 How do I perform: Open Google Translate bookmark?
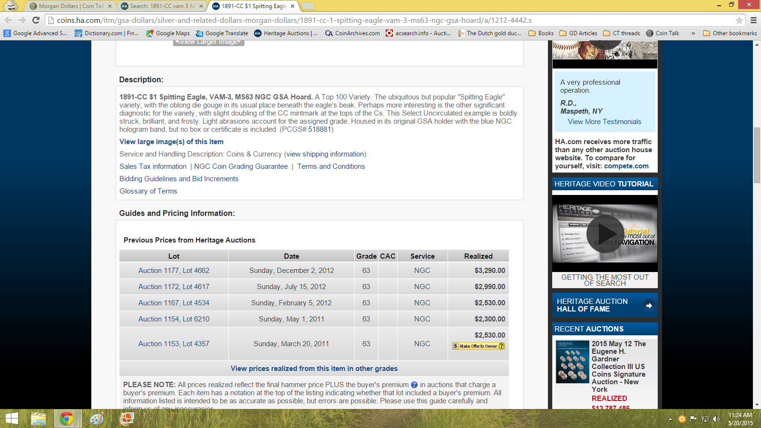coord(222,33)
